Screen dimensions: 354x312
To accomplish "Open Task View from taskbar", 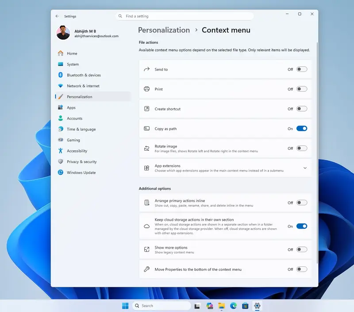I will tap(197, 306).
